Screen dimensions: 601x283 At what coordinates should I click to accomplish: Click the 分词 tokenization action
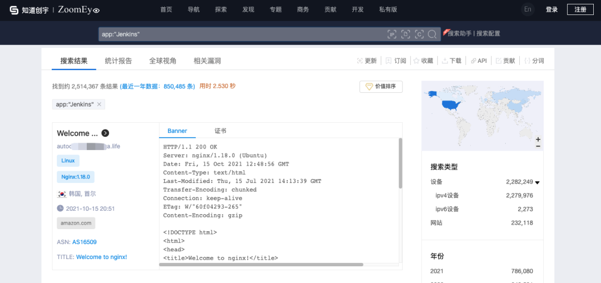pos(534,61)
